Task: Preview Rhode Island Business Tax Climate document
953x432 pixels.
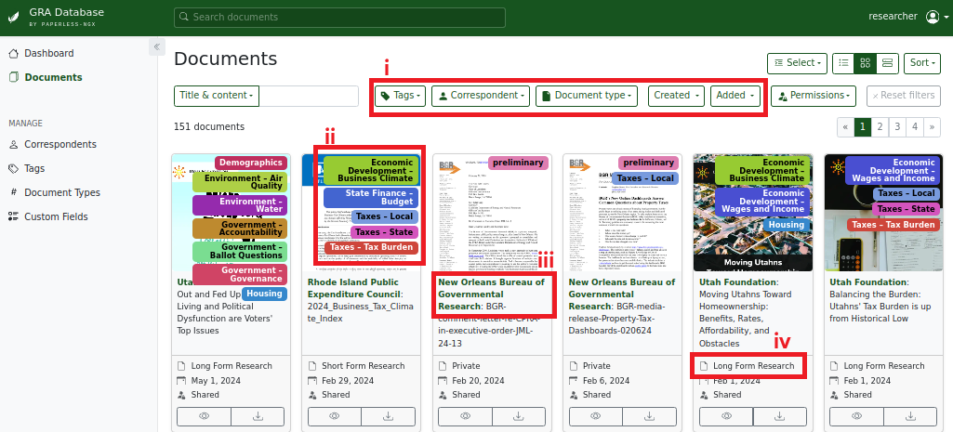Action: click(335, 417)
